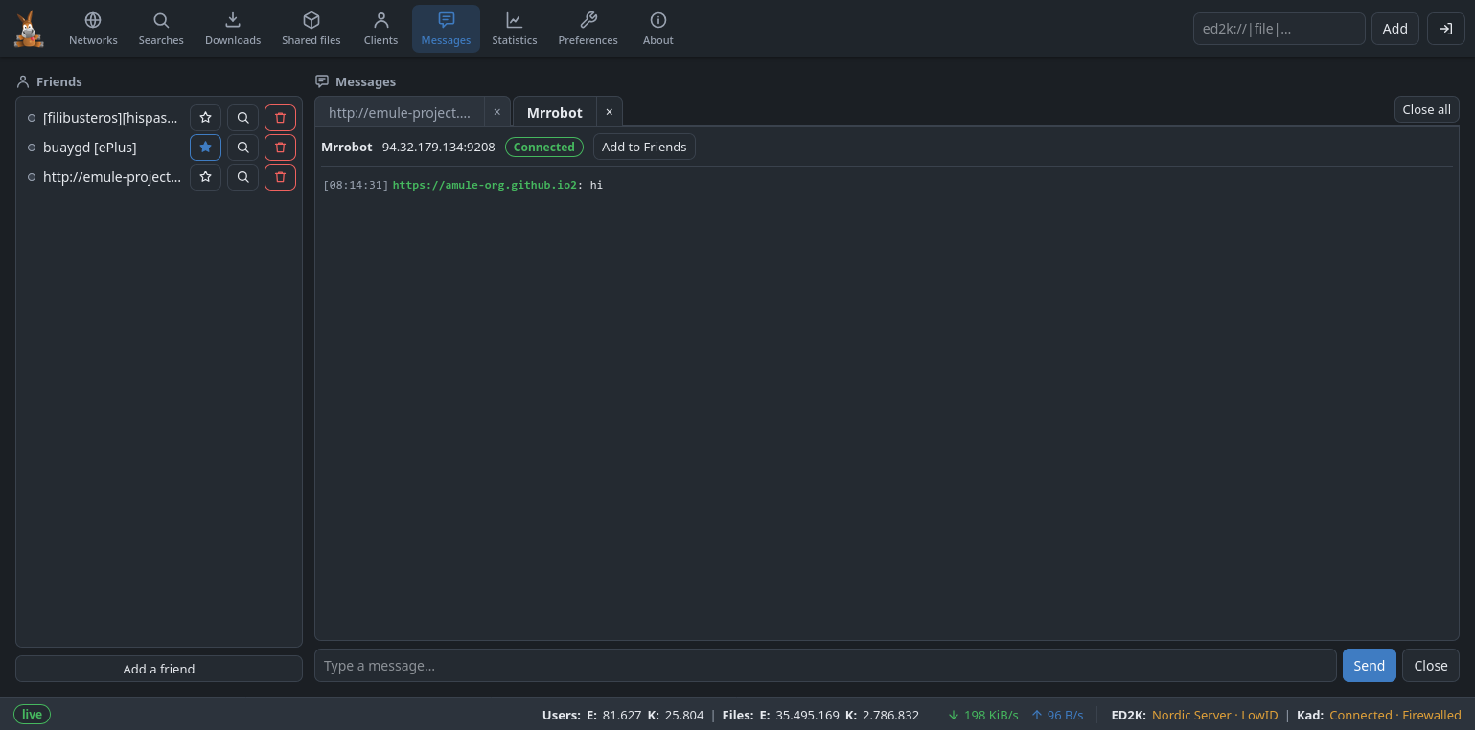This screenshot has height=730, width=1475.
Task: Click the Add ed2k link button
Action: tap(1394, 29)
